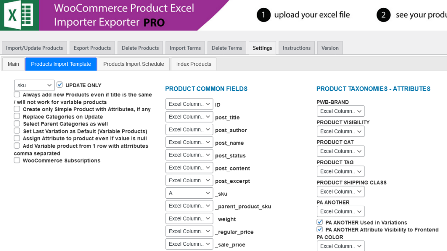
Task: Click the PWB-BRAND label
Action: point(333,102)
